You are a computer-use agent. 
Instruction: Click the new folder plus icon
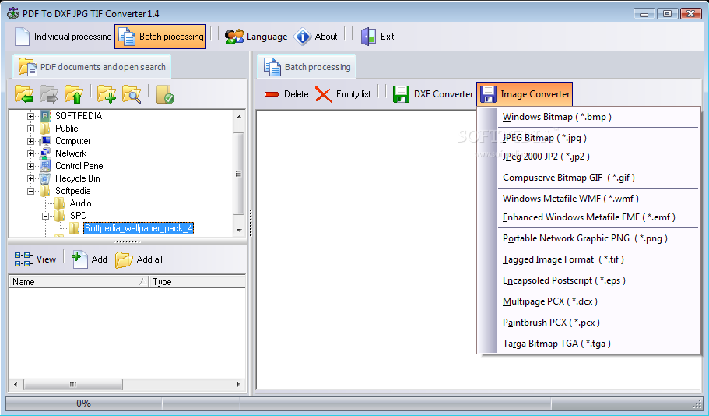pyautogui.click(x=107, y=94)
